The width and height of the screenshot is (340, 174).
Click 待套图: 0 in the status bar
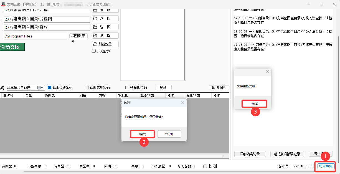[x=62, y=167]
